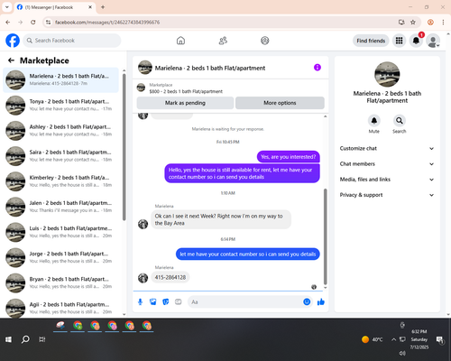Open Windows taskbar search
This screenshot has width=451, height=361.
click(25, 339)
